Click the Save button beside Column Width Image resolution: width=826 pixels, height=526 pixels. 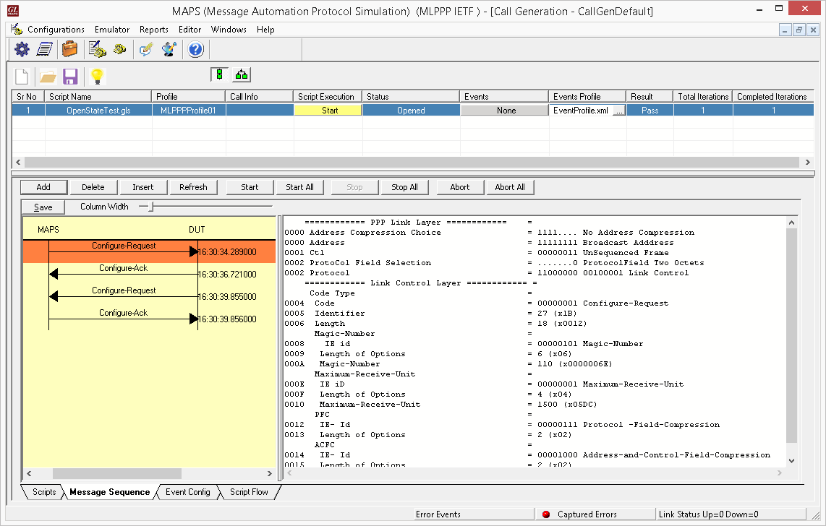coord(43,207)
